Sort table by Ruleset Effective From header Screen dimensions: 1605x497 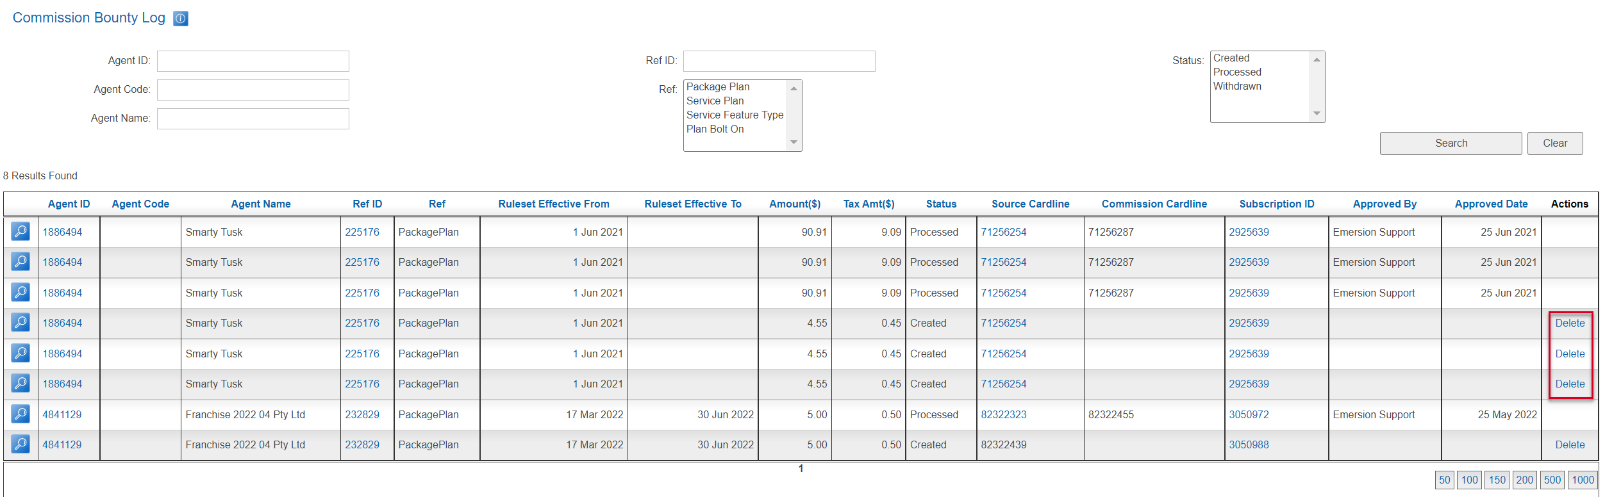553,204
